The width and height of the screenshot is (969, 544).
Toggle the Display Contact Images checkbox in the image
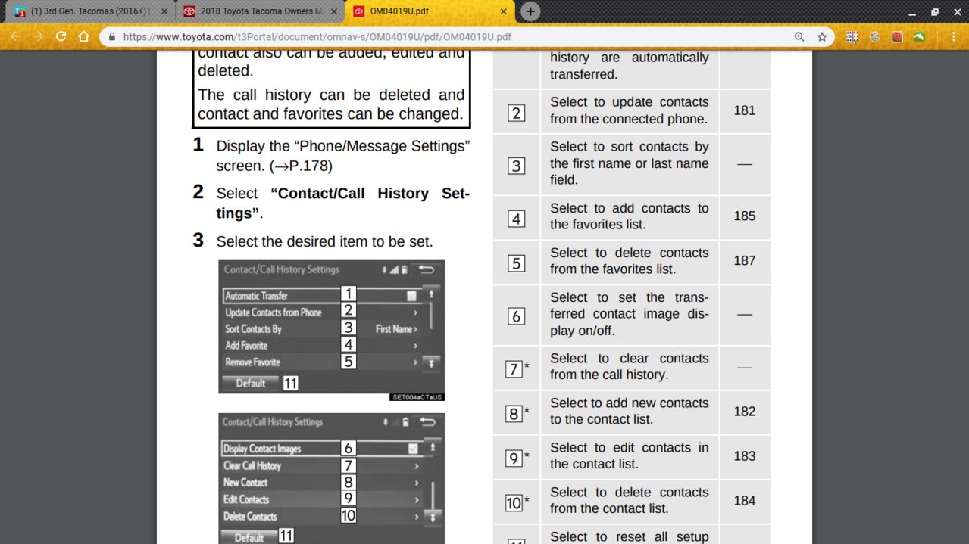412,449
